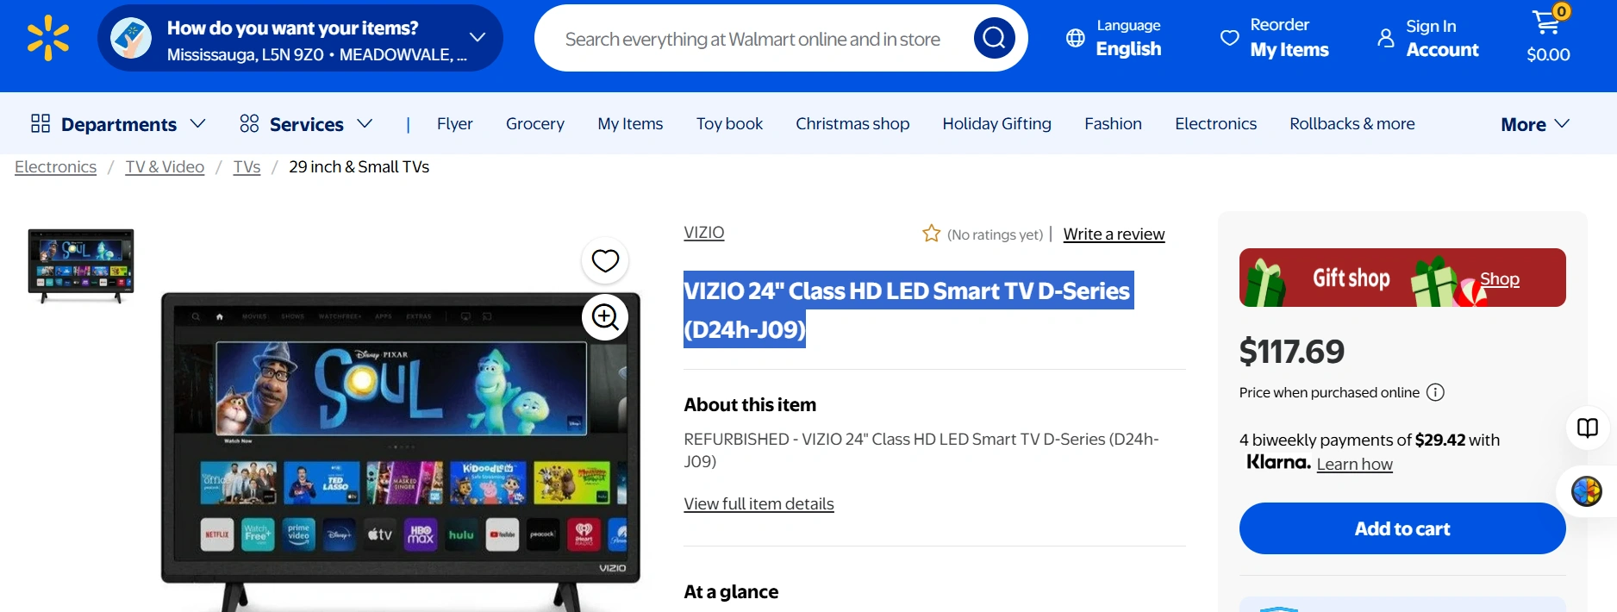Expand the Departments dropdown
The height and width of the screenshot is (612, 1617).
[x=118, y=124]
